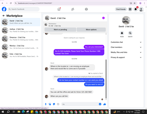Mute the conversation with bell icon
The height and width of the screenshot is (114, 147).
(122, 33)
